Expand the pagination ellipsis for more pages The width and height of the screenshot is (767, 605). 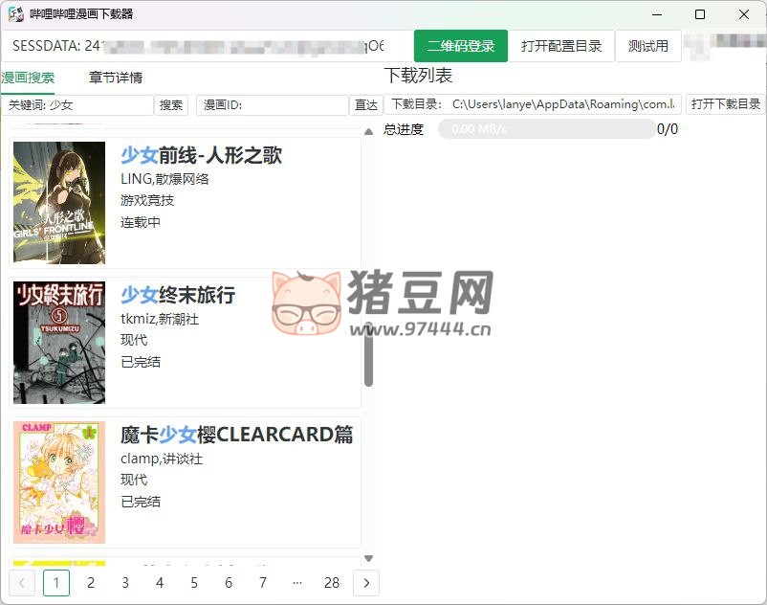click(297, 582)
